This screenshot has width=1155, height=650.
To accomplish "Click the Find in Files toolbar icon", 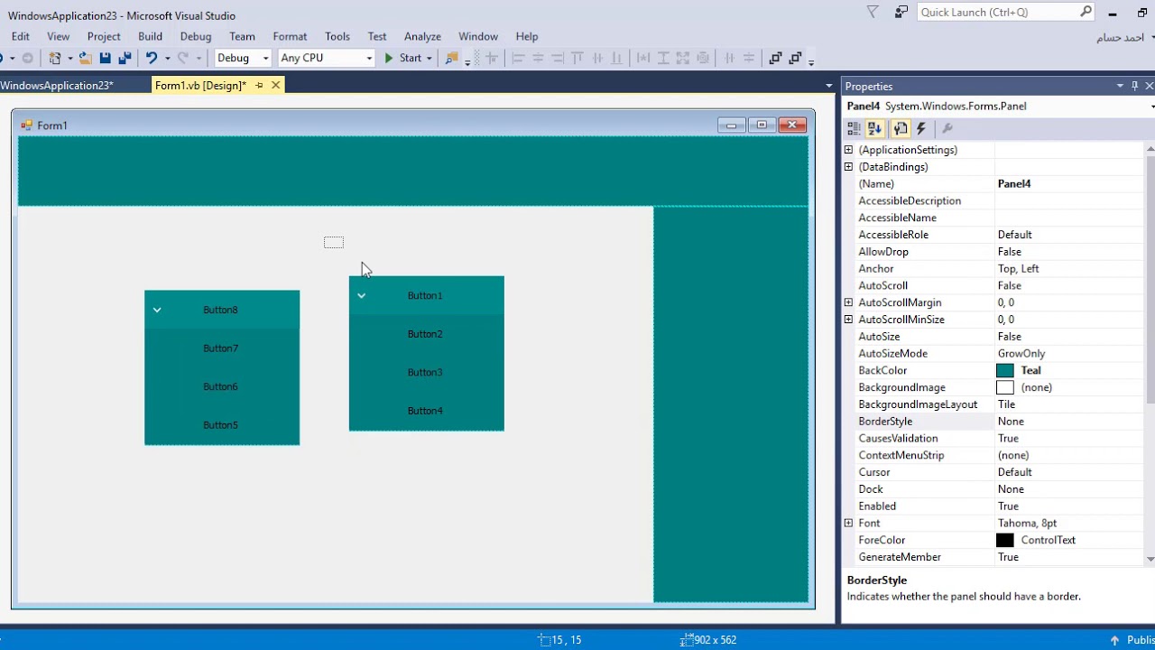I will [452, 58].
